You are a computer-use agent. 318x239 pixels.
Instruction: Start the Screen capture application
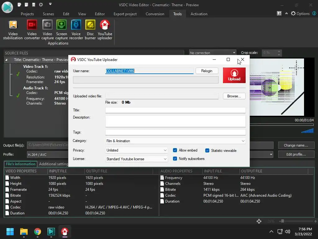(x=61, y=30)
